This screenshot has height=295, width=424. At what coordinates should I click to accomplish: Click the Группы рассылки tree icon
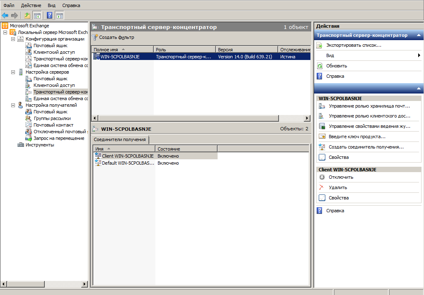tap(29, 118)
